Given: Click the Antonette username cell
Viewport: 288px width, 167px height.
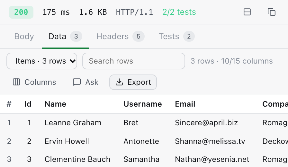Looking at the screenshot, I should click(141, 141).
